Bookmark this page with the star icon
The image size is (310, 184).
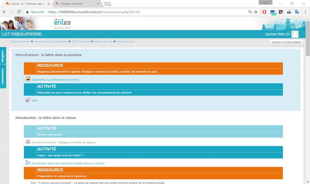click(256, 12)
